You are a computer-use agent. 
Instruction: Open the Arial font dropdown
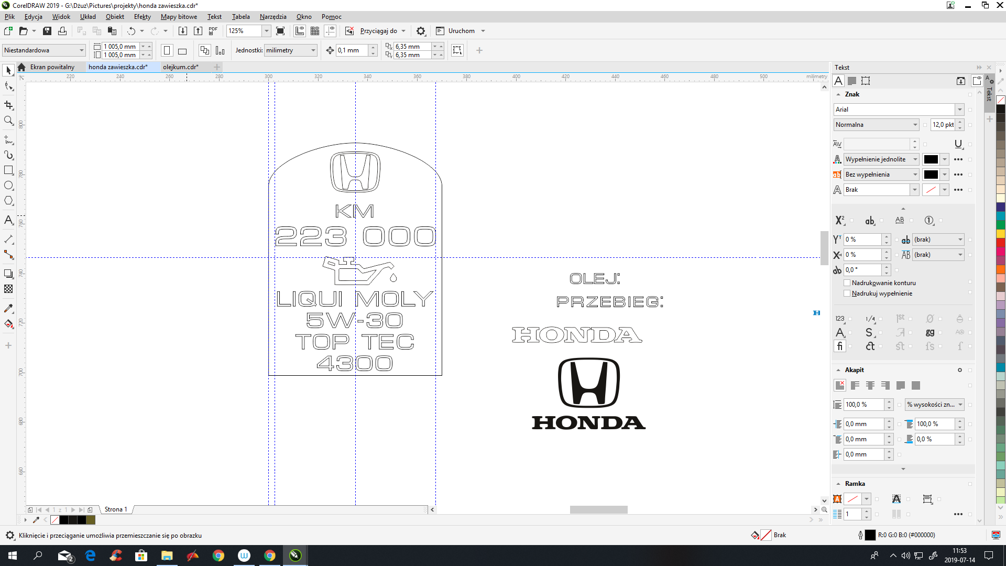tap(959, 110)
